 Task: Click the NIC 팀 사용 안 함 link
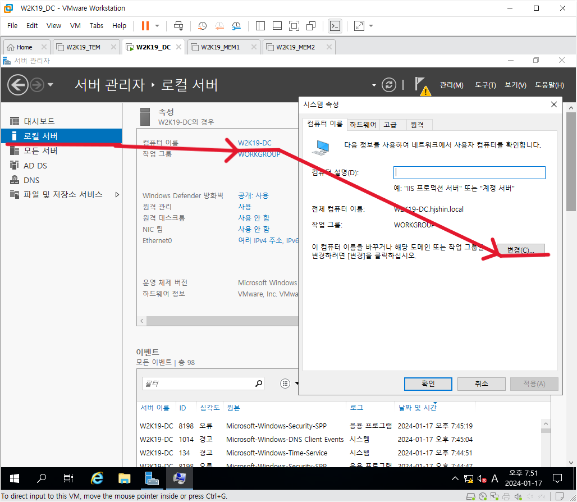pyautogui.click(x=254, y=229)
